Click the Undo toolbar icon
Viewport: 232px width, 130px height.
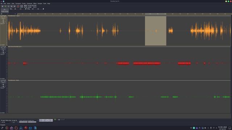(x=34, y=7)
